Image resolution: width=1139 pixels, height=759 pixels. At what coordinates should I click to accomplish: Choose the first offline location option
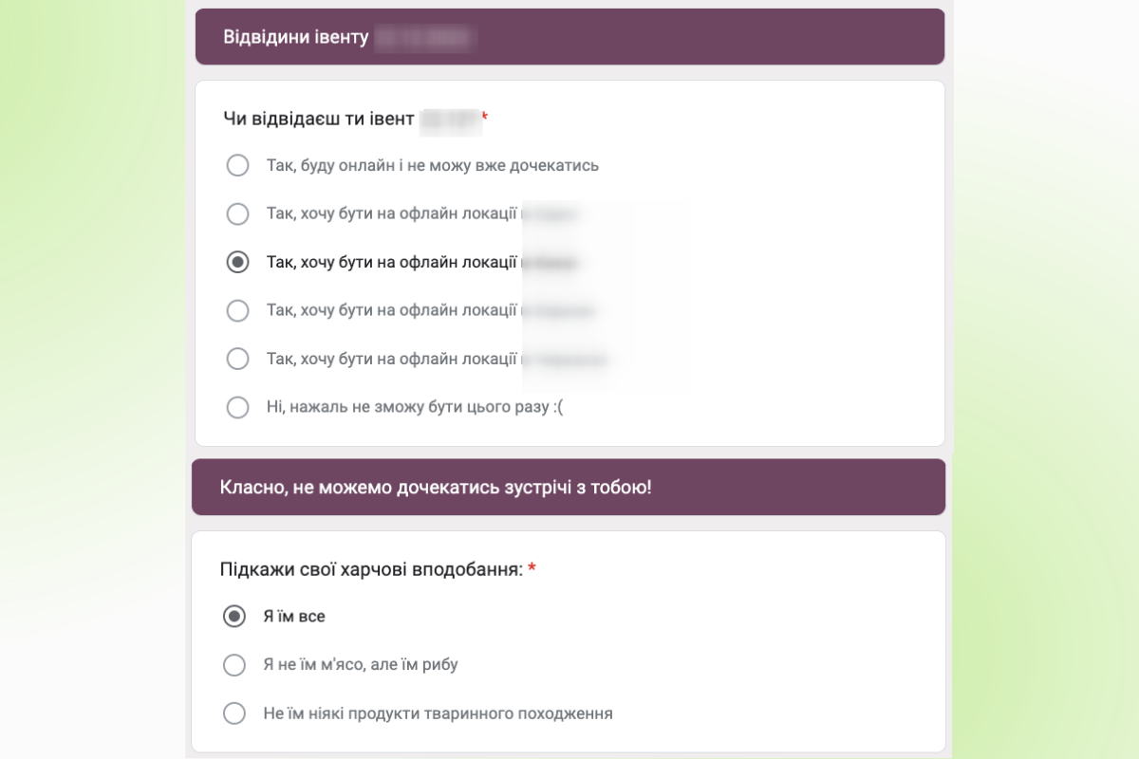pos(237,213)
